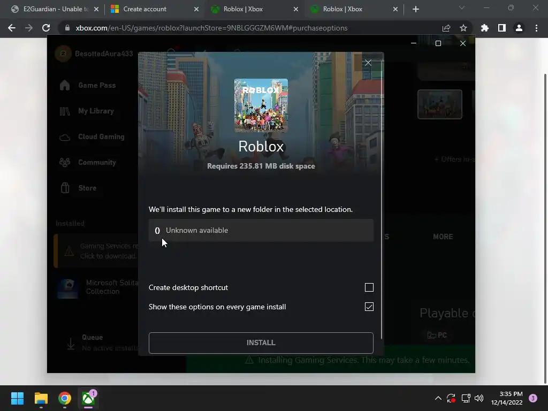Bookmark this page with star icon

pyautogui.click(x=463, y=28)
